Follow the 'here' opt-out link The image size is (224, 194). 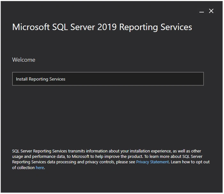(x=40, y=167)
